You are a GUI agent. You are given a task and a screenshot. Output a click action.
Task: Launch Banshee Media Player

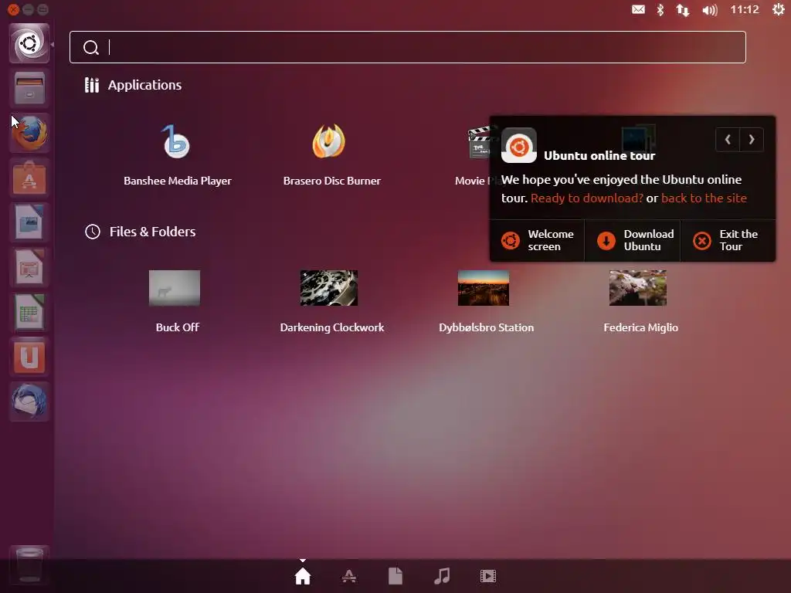[x=177, y=156]
